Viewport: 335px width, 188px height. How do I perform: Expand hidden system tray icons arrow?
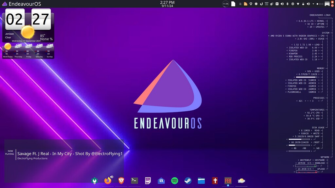click(313, 4)
